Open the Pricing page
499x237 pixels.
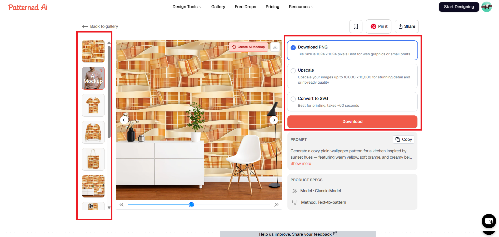[x=272, y=7]
